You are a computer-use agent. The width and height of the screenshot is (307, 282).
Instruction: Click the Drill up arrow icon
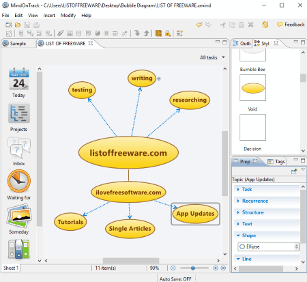[146, 33]
